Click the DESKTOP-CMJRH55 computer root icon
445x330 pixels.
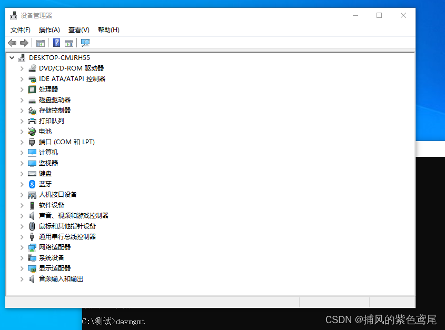click(x=22, y=58)
